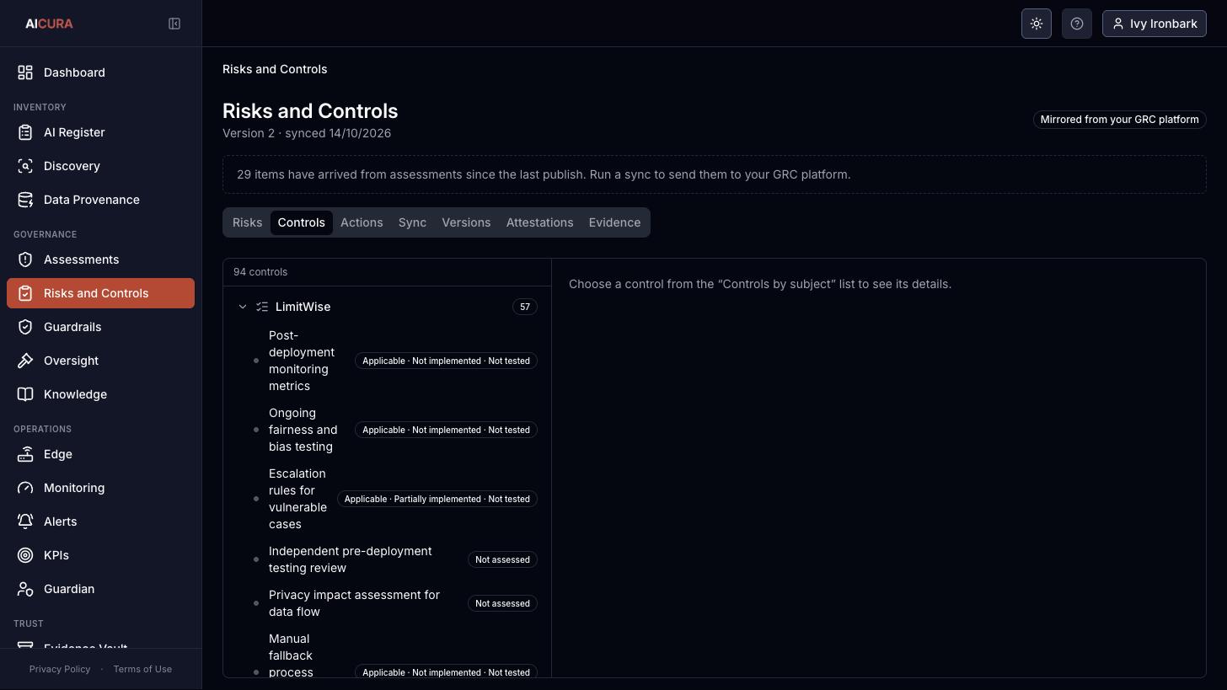Viewport: 1227px width, 690px height.
Task: Open help via question mark icon
Action: click(x=1077, y=24)
